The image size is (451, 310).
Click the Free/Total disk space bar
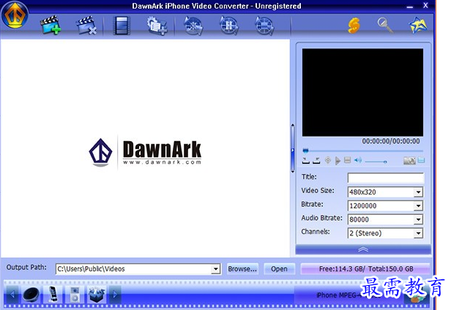[x=365, y=269]
